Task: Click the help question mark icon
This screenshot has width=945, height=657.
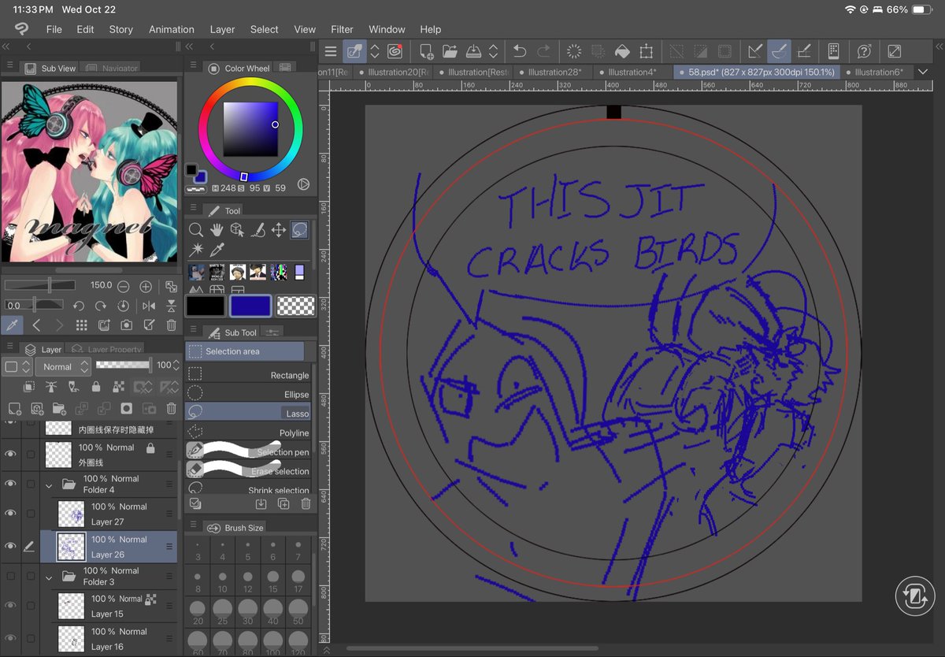Action: click(864, 51)
